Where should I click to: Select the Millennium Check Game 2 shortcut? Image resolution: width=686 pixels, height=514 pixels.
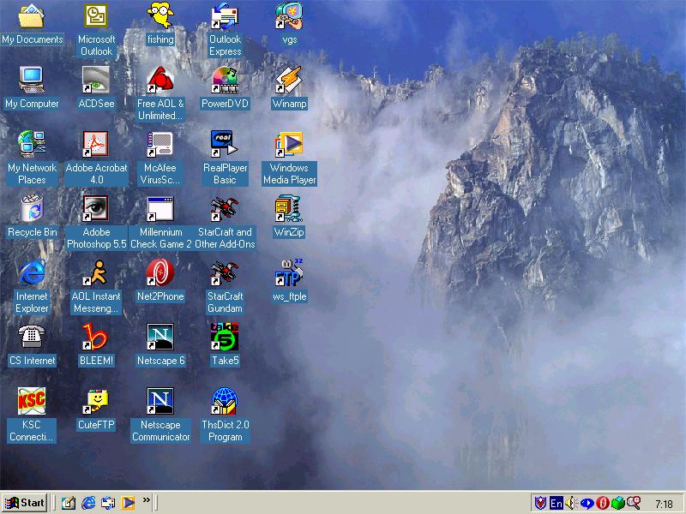160,208
